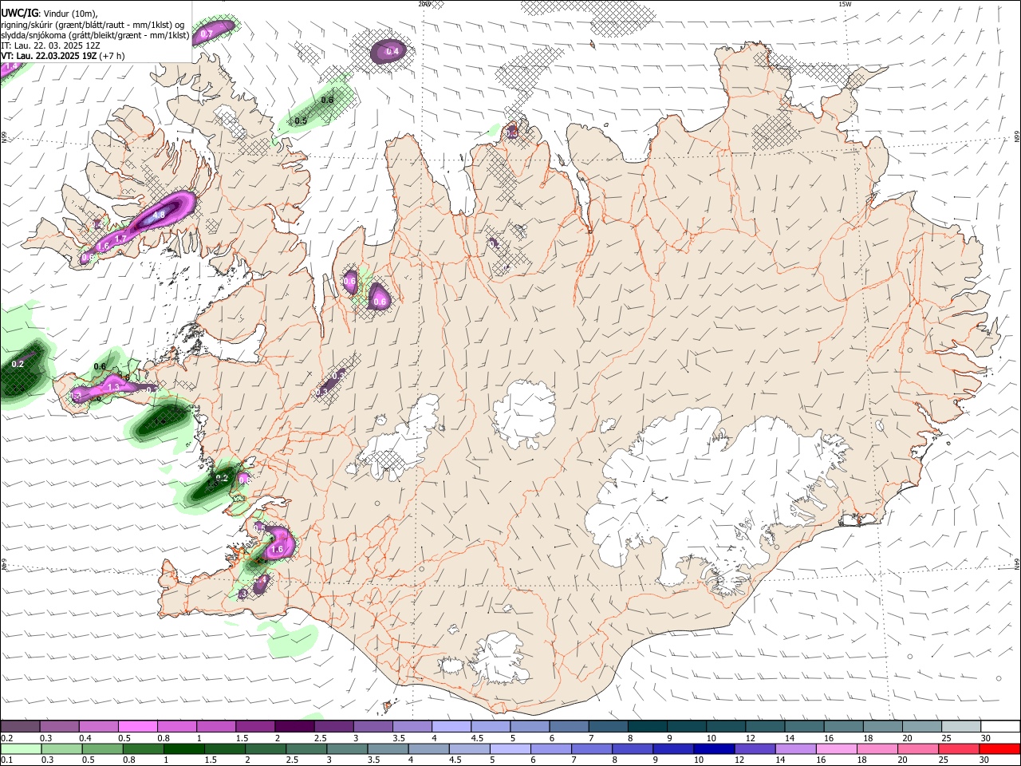Click the white Hofsjökull glacier in central Iceland

pyautogui.click(x=524, y=414)
